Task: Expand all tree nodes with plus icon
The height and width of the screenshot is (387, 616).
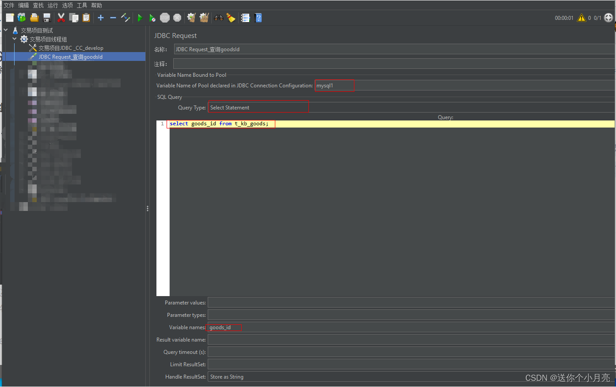Action: tap(101, 18)
